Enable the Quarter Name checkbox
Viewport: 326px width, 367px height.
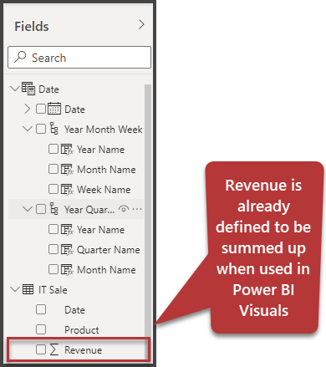click(53, 249)
